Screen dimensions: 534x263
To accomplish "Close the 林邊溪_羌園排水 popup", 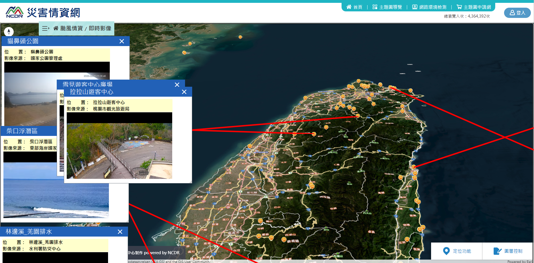I will (120, 232).
